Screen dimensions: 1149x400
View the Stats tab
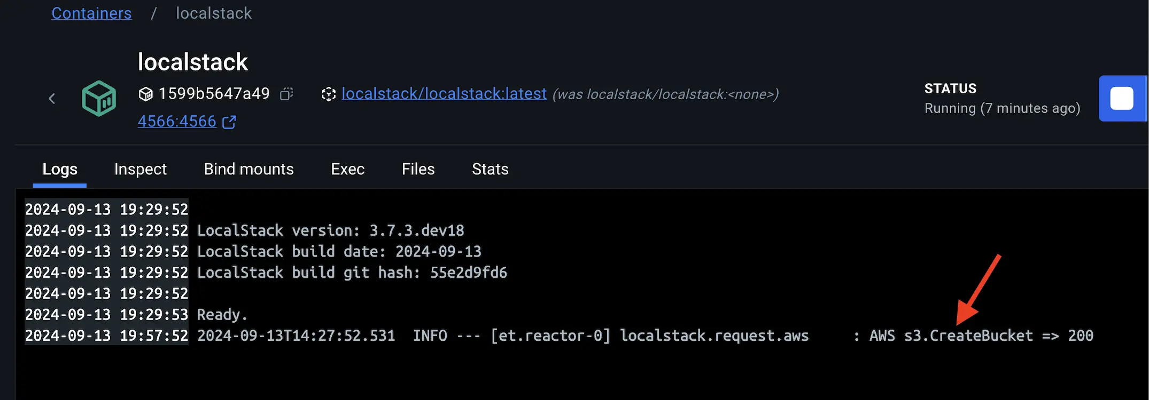490,169
